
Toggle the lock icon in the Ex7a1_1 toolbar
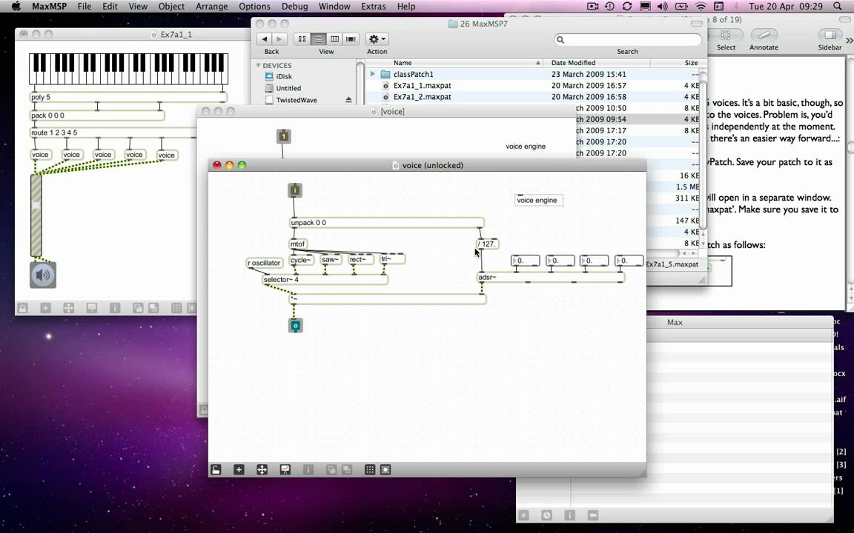tap(22, 308)
